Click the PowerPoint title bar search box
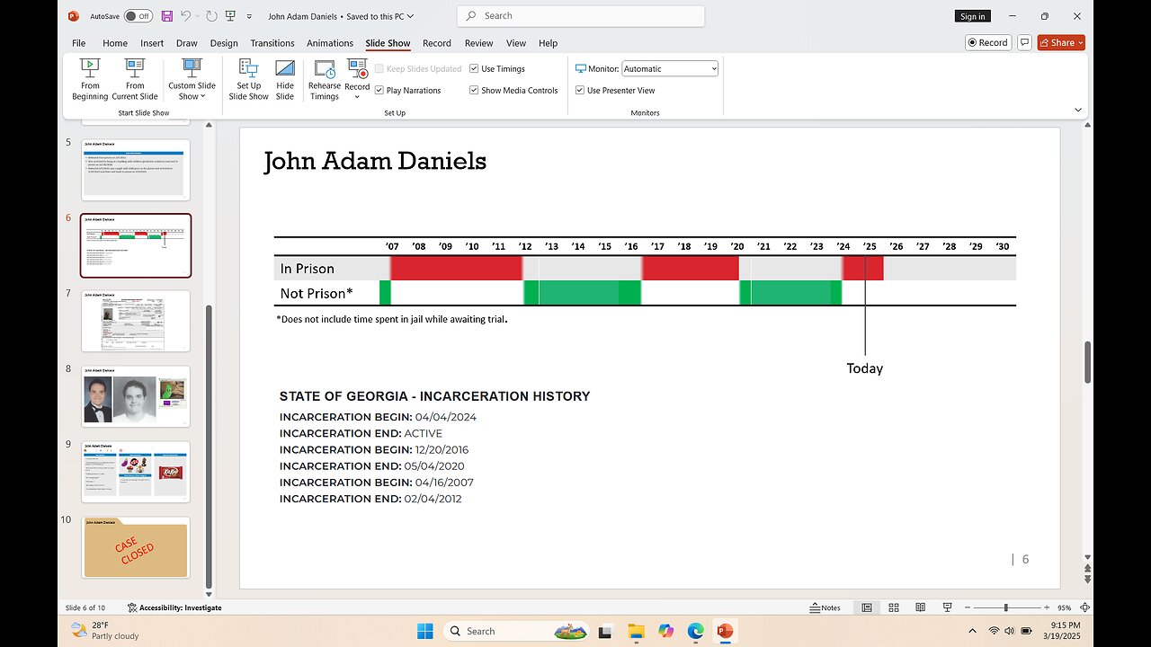Screen dimensions: 1151x647 click(581, 16)
